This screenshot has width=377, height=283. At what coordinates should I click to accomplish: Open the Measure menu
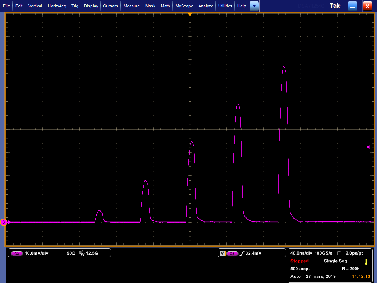pos(131,6)
